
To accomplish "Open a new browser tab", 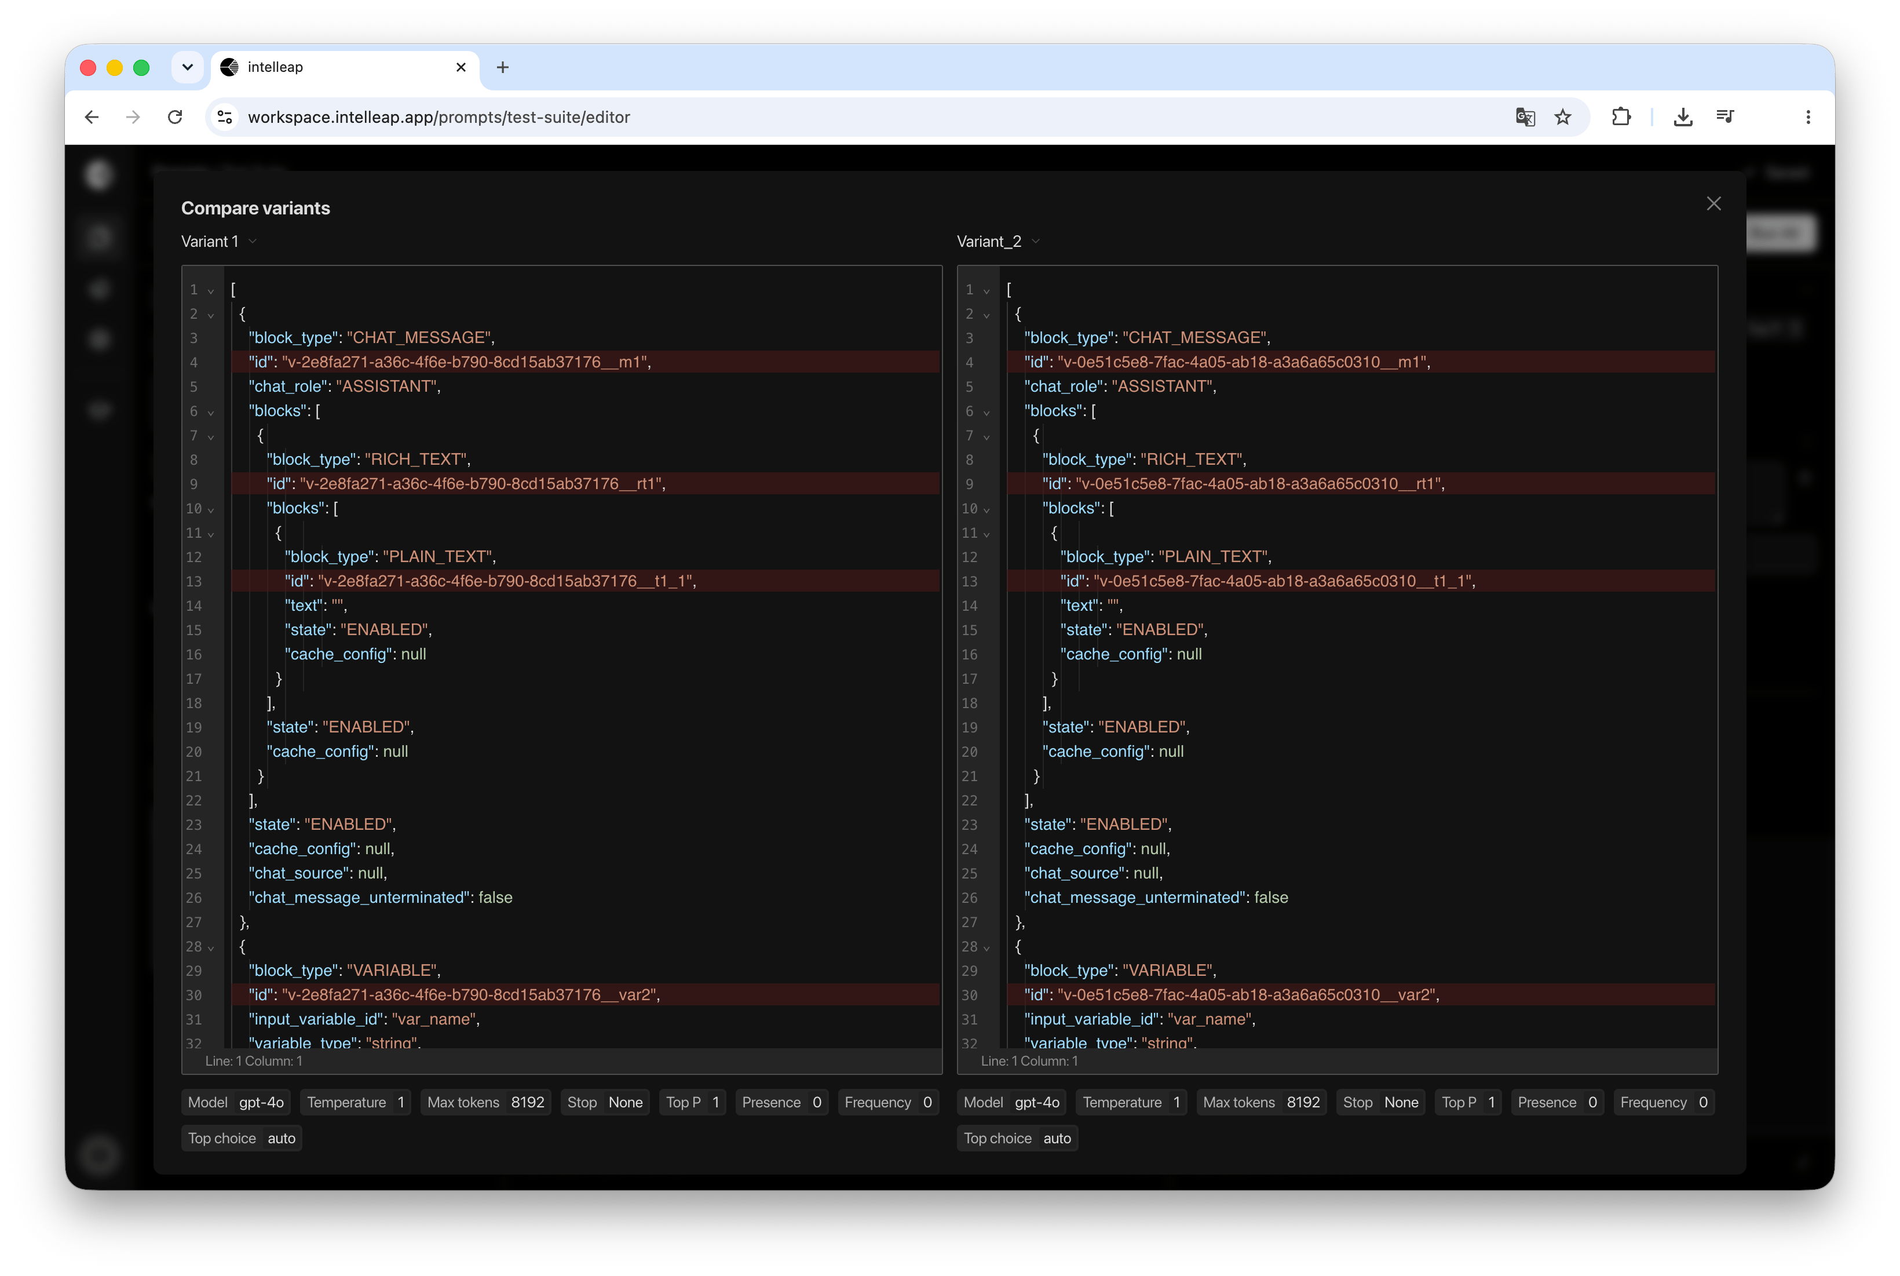I will point(503,68).
